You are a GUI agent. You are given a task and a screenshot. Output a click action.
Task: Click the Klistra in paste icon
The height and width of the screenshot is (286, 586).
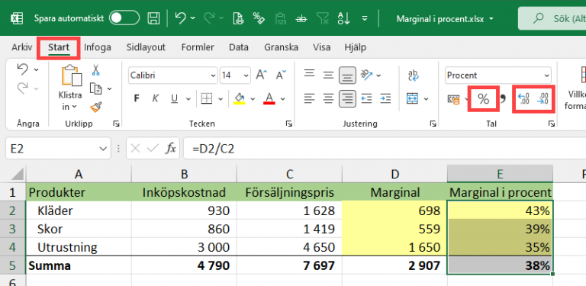pyautogui.click(x=72, y=76)
